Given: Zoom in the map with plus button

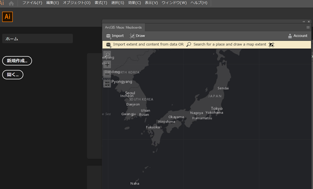Looking at the screenshot, I should 107,64.
